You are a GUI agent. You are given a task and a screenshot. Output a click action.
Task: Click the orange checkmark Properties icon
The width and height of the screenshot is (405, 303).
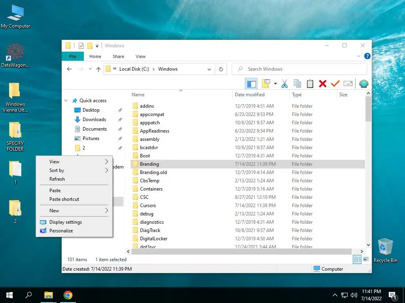pos(335,84)
